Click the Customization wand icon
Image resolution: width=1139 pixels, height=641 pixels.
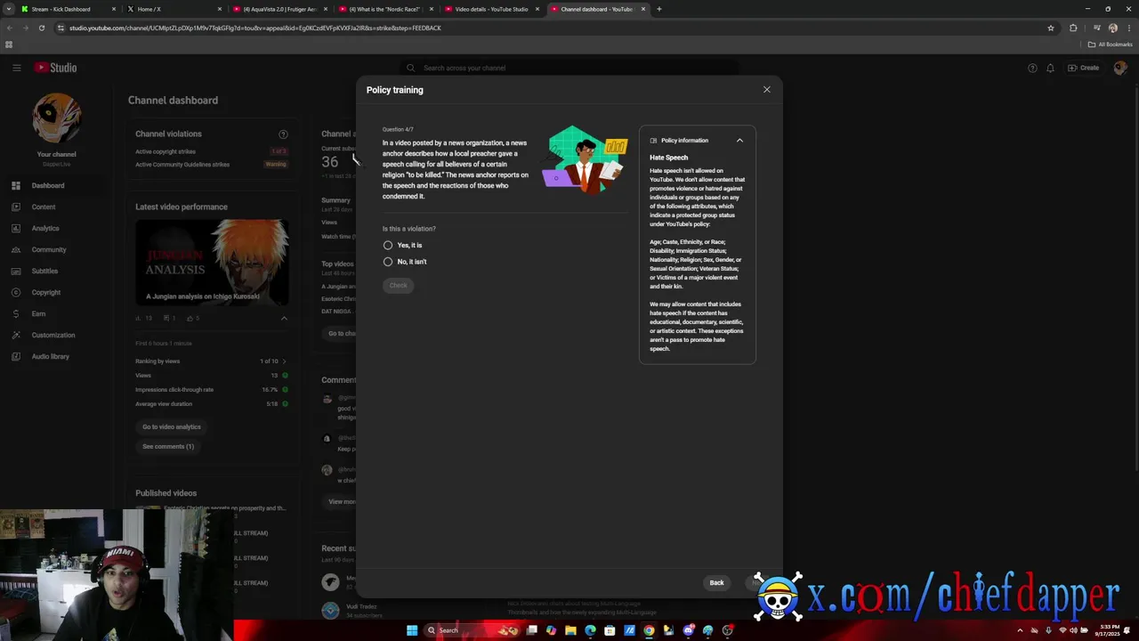(16, 335)
